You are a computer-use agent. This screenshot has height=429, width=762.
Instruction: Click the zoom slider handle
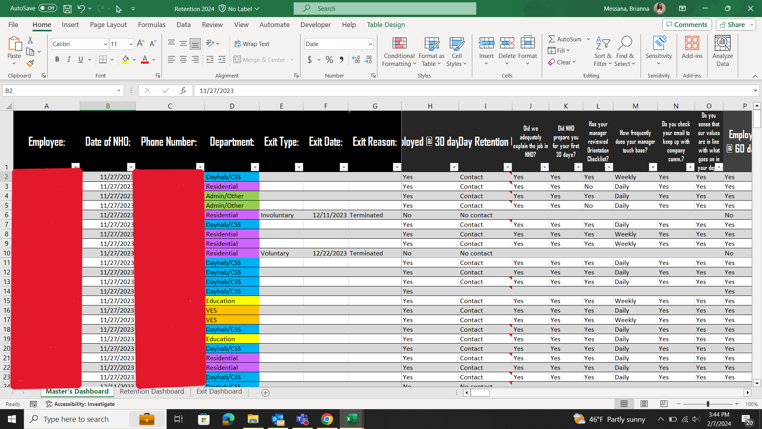[x=708, y=404]
